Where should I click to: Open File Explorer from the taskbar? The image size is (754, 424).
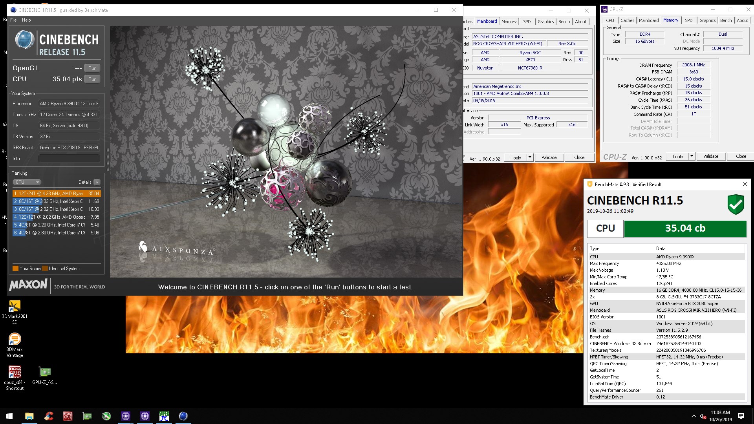[29, 416]
